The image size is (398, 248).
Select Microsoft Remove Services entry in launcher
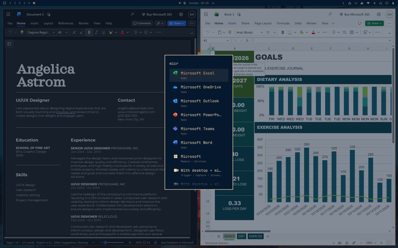pyautogui.click(x=199, y=158)
